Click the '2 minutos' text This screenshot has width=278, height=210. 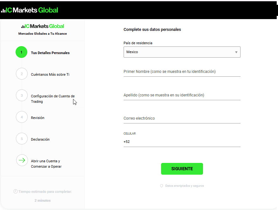[43, 200]
